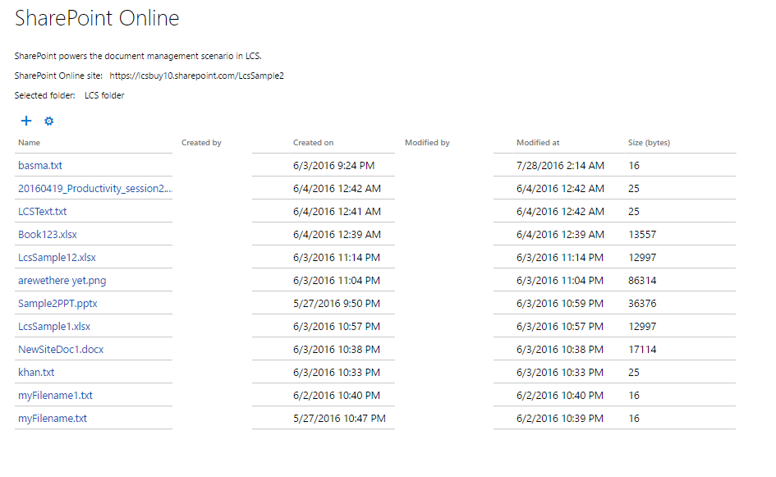Screen dimensions: 776x477
Task: Open the 20160419_Productivity_session2 file
Action: [x=94, y=189]
